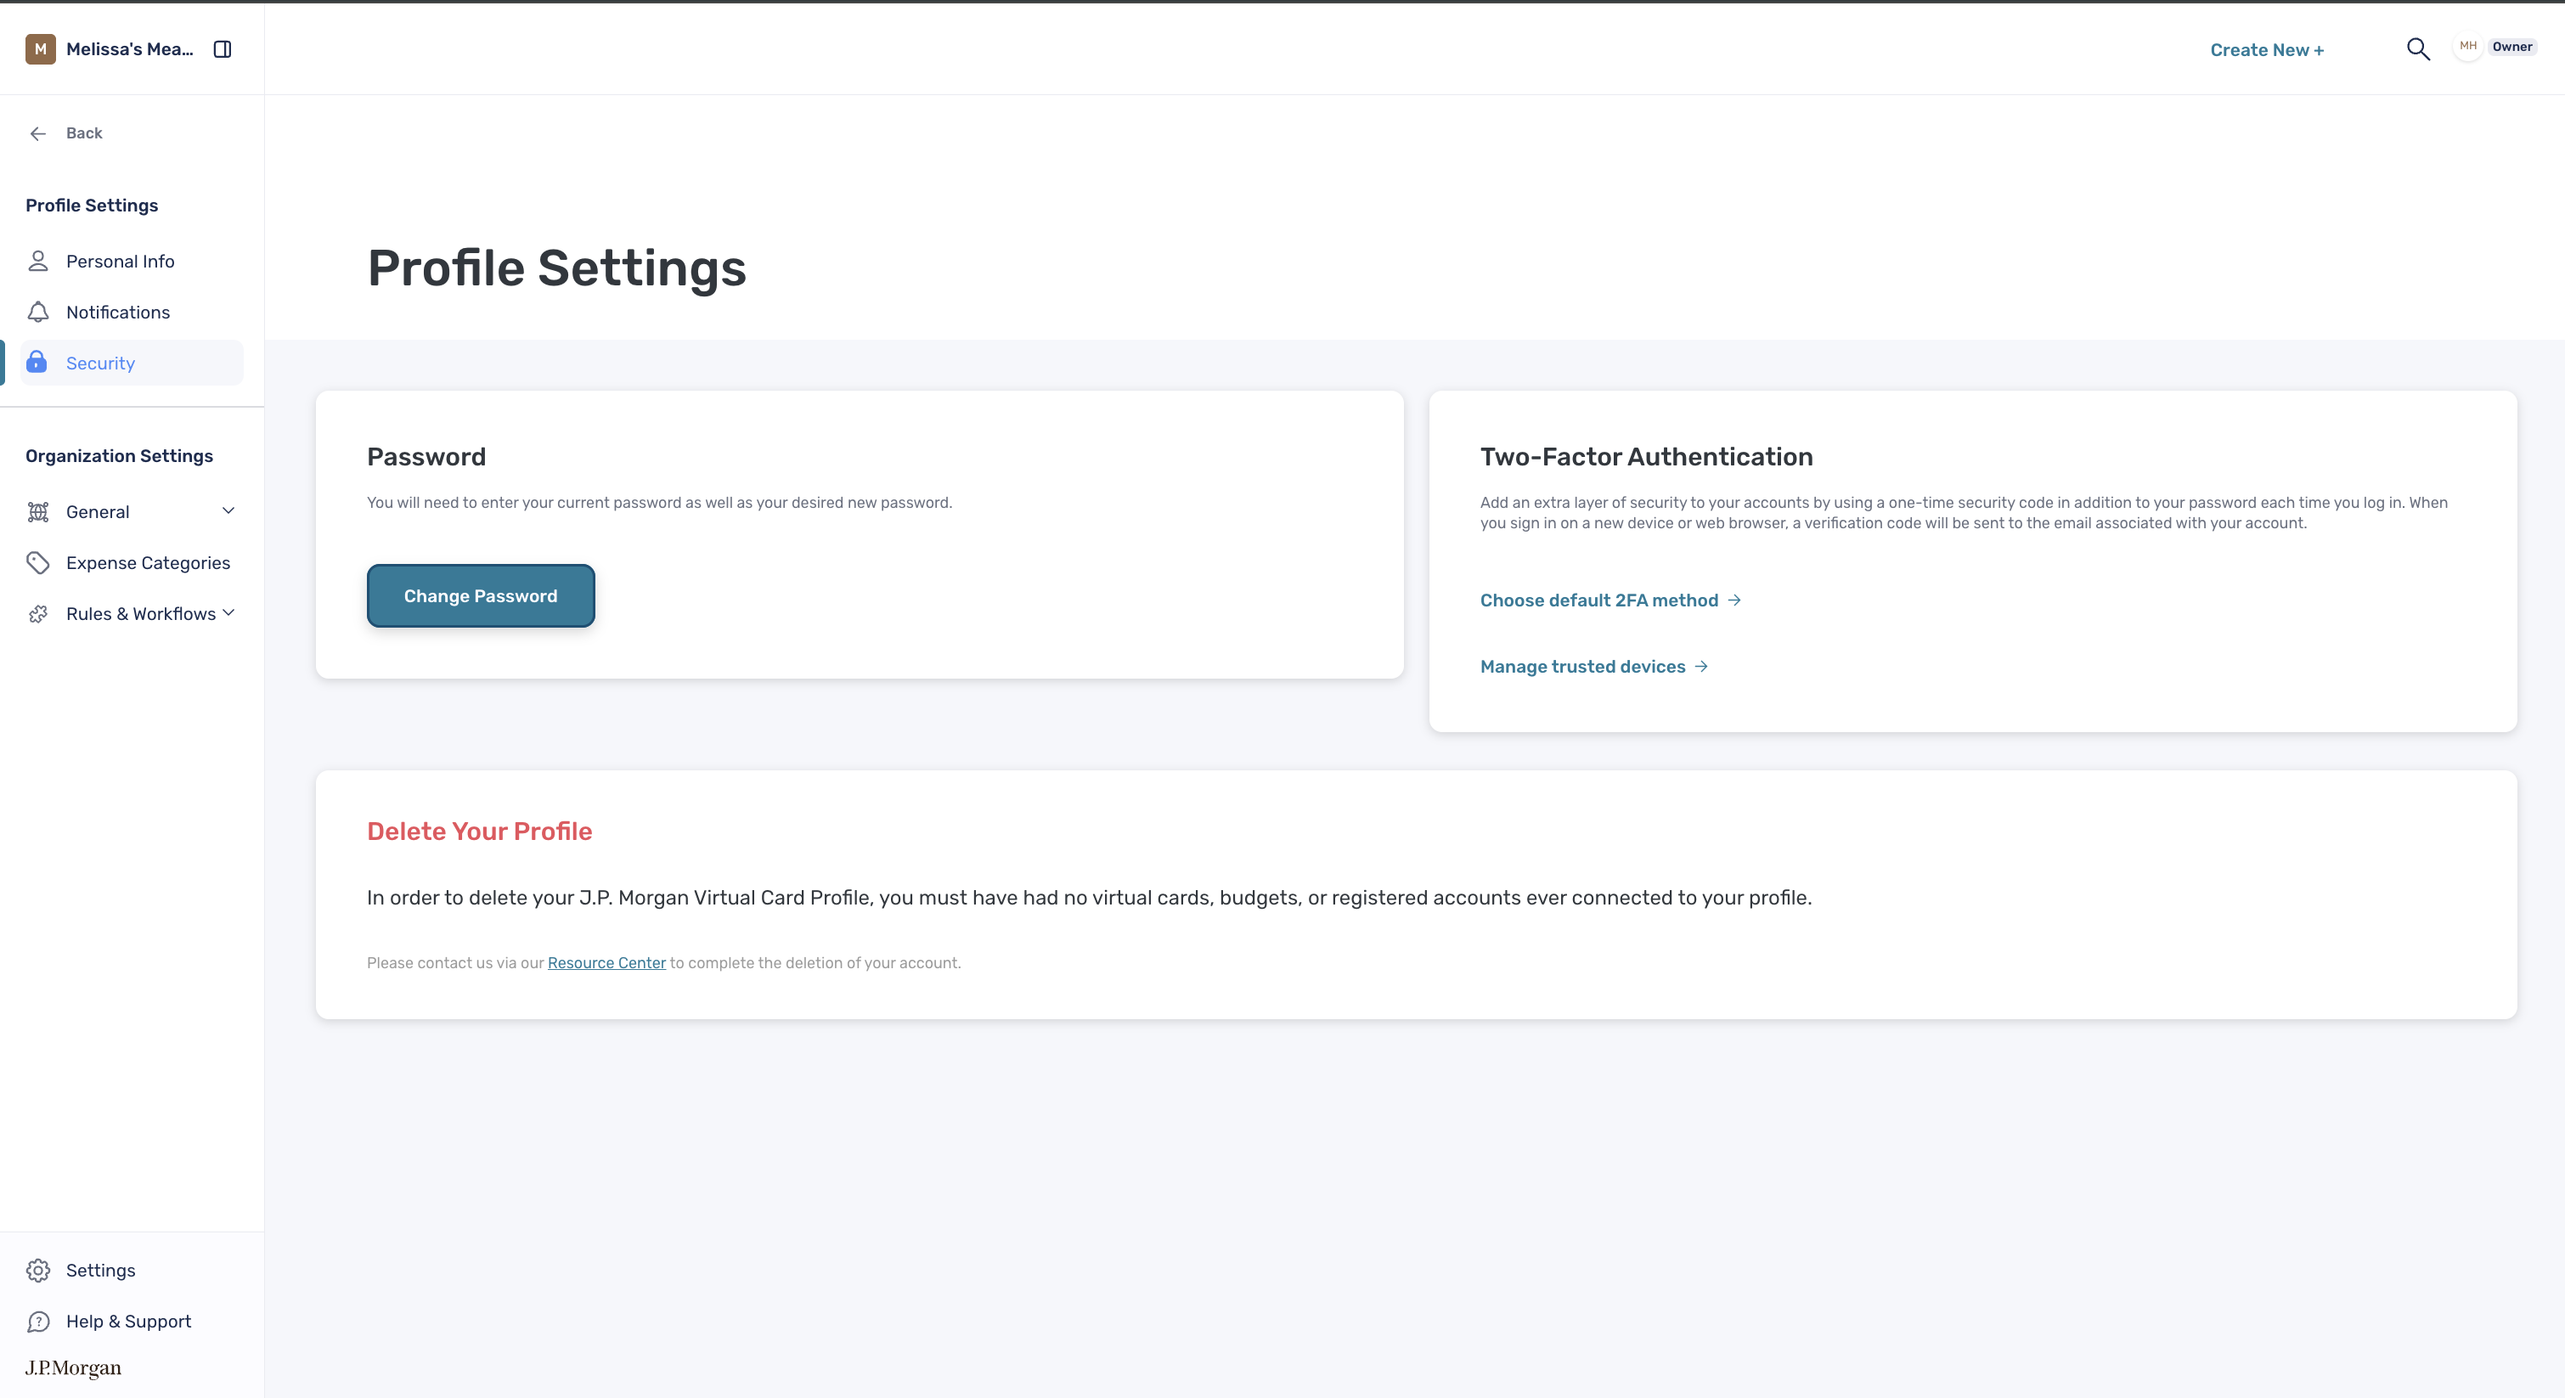
Task: Click the Notifications bell icon
Action: (x=38, y=313)
